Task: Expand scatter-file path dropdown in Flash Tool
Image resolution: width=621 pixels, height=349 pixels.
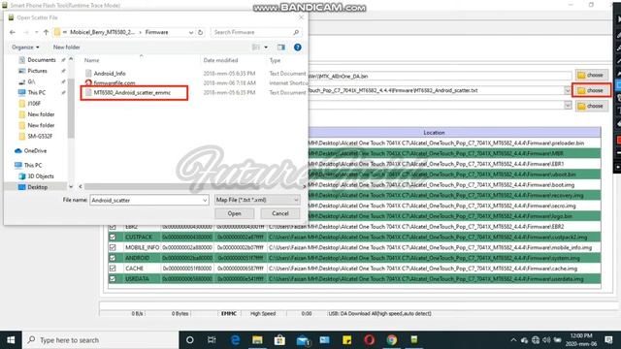Action: coord(568,90)
